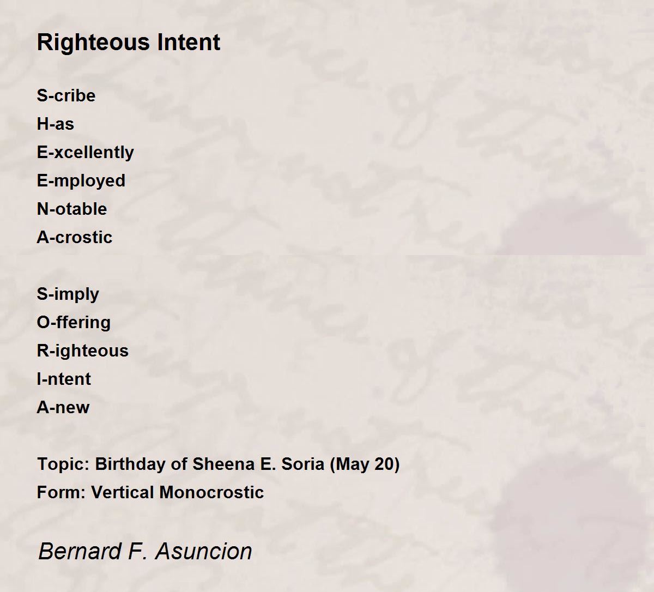Click the Form: label
654x592 pixels.
[61, 493]
